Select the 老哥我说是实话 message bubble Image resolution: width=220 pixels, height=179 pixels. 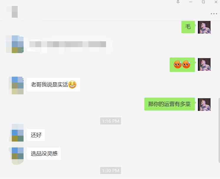(x=54, y=85)
